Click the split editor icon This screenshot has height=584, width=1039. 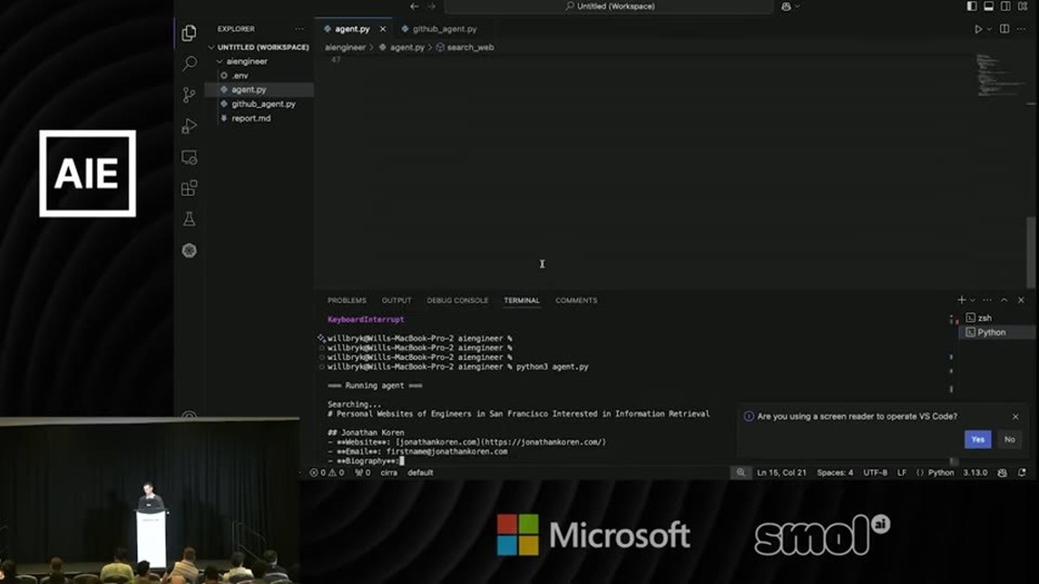tap(1004, 29)
